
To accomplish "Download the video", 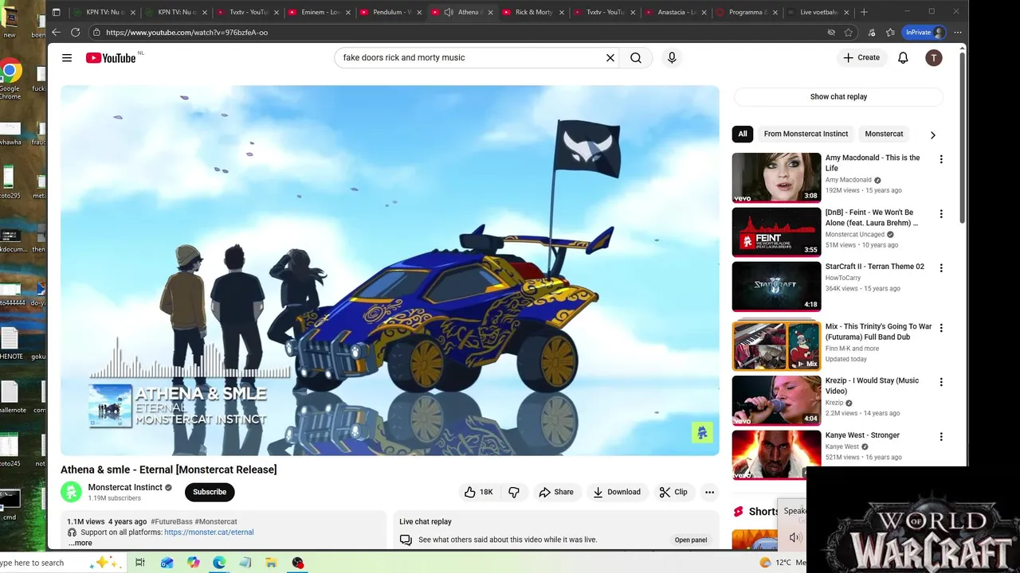I will (x=617, y=492).
